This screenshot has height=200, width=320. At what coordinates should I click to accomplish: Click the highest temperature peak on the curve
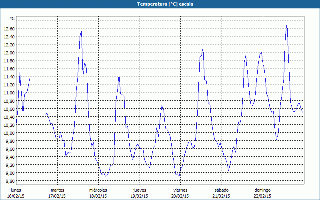pyautogui.click(x=287, y=24)
